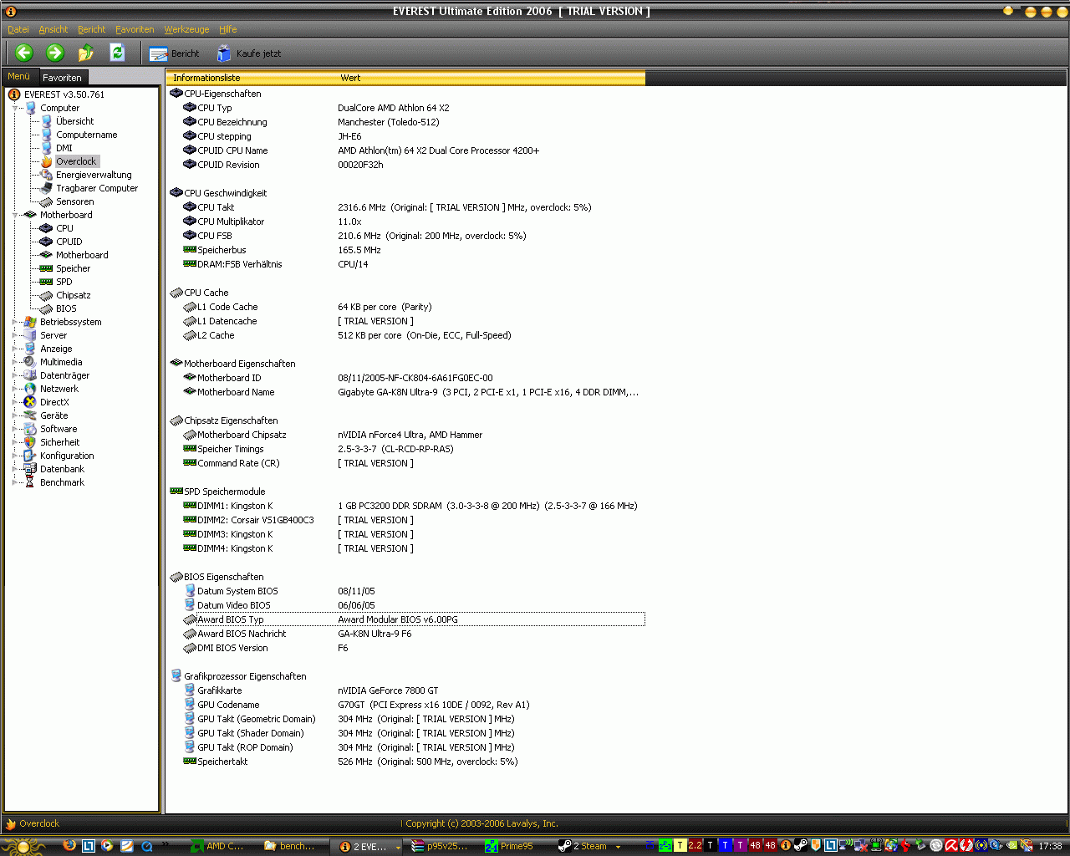Click the Firefox quick launch icon

[69, 845]
